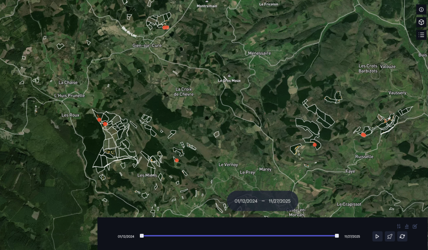Select the Le Gros Moux peak label
Screen dimensions: 428x250
click(229, 80)
